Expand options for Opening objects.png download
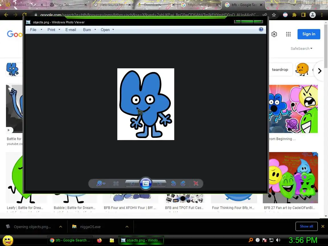Image resolution: width=328 pixels, height=246 pixels. (61, 227)
